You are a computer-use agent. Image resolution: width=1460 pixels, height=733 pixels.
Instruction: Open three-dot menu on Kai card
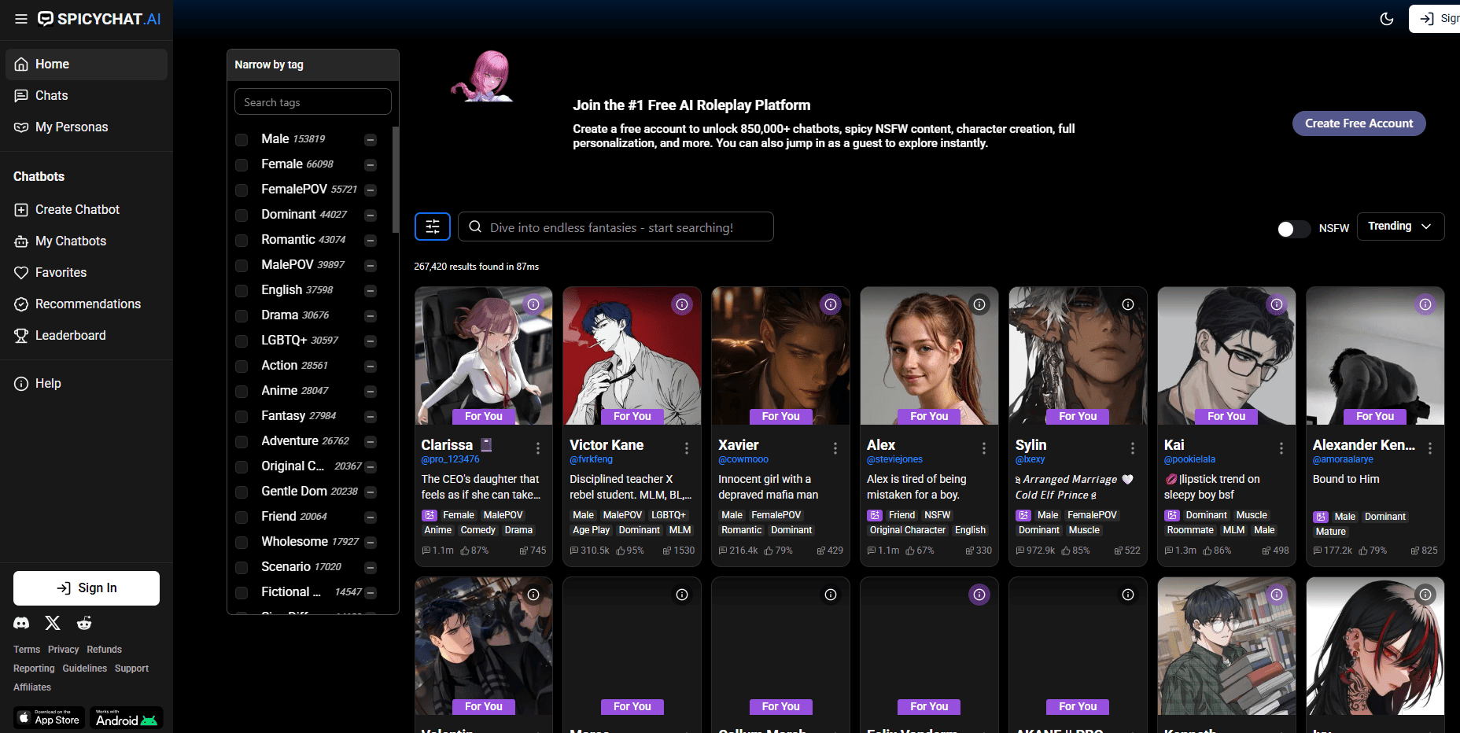click(1281, 448)
